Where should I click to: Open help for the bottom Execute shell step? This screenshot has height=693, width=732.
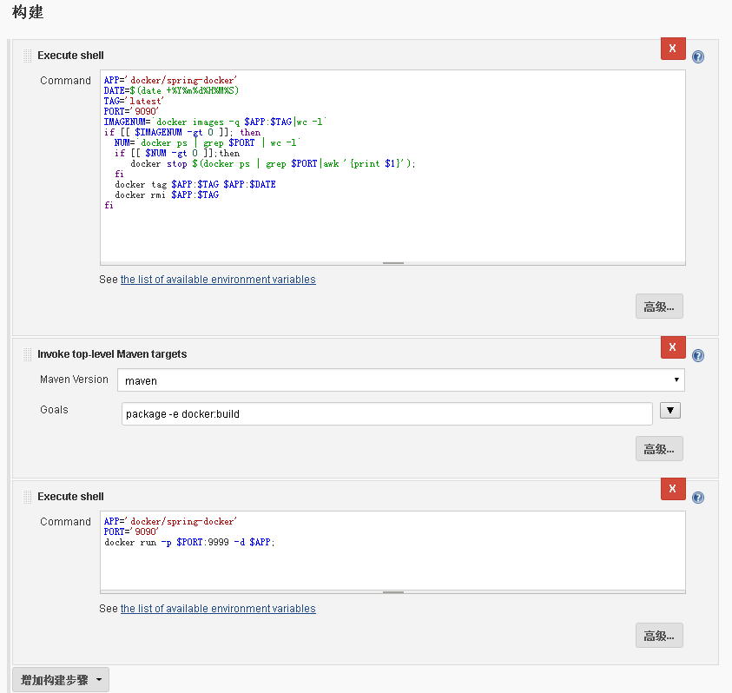(x=697, y=496)
